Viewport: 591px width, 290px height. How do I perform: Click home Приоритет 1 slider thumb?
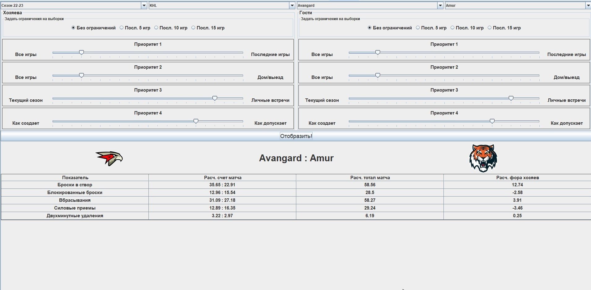81,53
